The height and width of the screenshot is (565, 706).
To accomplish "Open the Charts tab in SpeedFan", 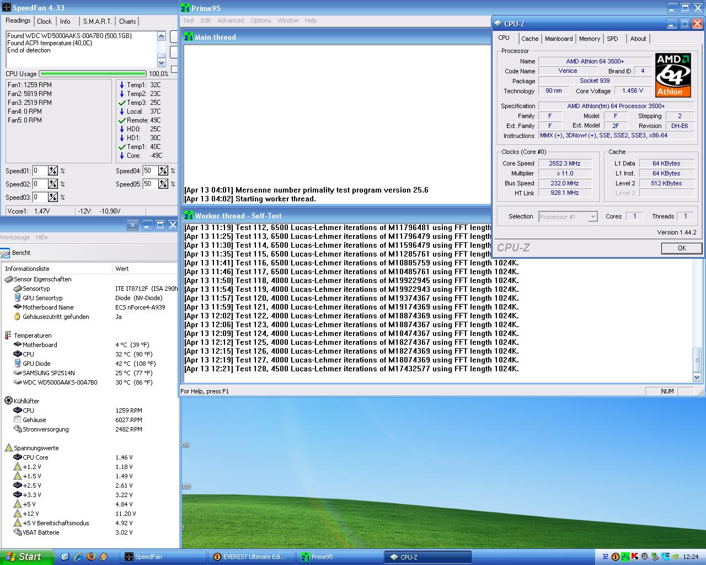I will tap(127, 22).
